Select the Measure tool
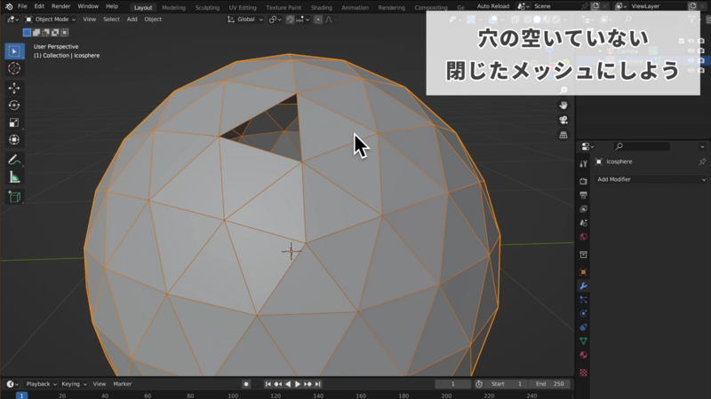This screenshot has width=711, height=399. pos(14,178)
